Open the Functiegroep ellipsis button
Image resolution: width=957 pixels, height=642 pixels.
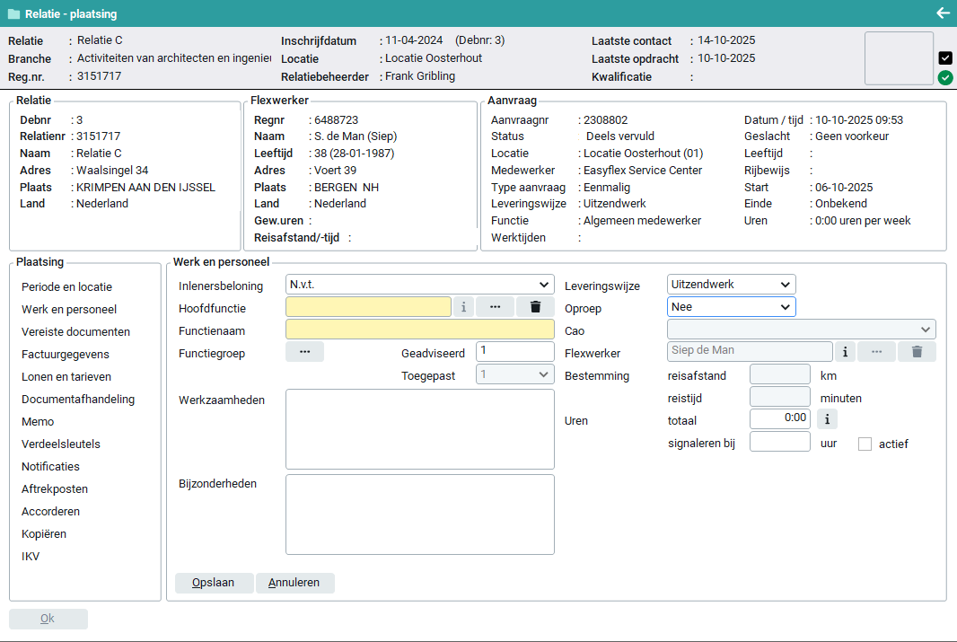point(304,352)
